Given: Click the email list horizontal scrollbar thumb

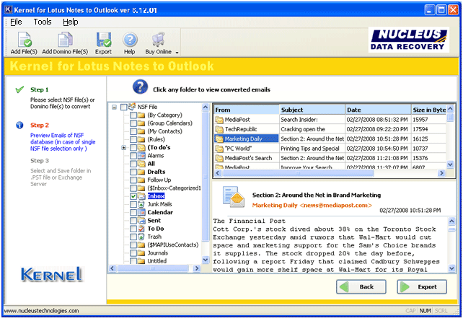Looking at the screenshot, I should [x=298, y=173].
